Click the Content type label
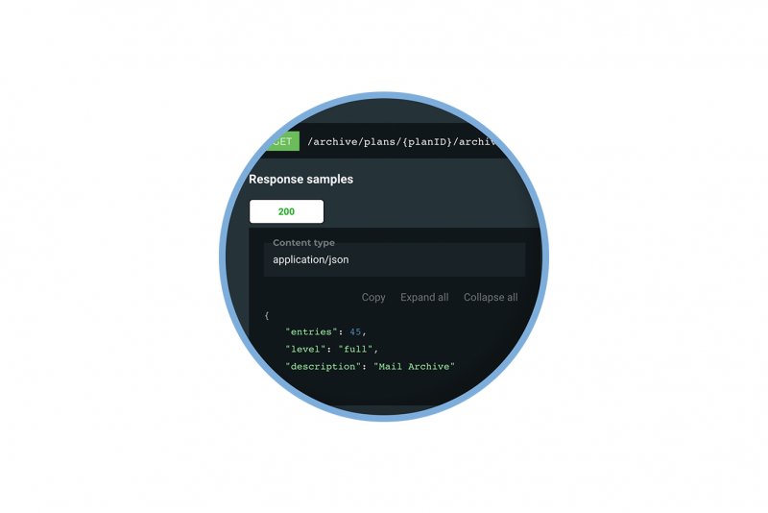Screen dimensions: 768x513 (303, 242)
